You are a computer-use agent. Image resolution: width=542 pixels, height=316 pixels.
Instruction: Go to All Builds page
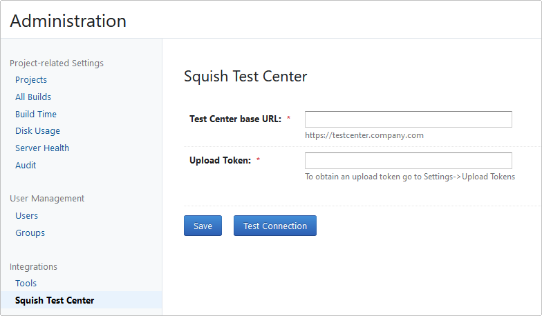(33, 97)
